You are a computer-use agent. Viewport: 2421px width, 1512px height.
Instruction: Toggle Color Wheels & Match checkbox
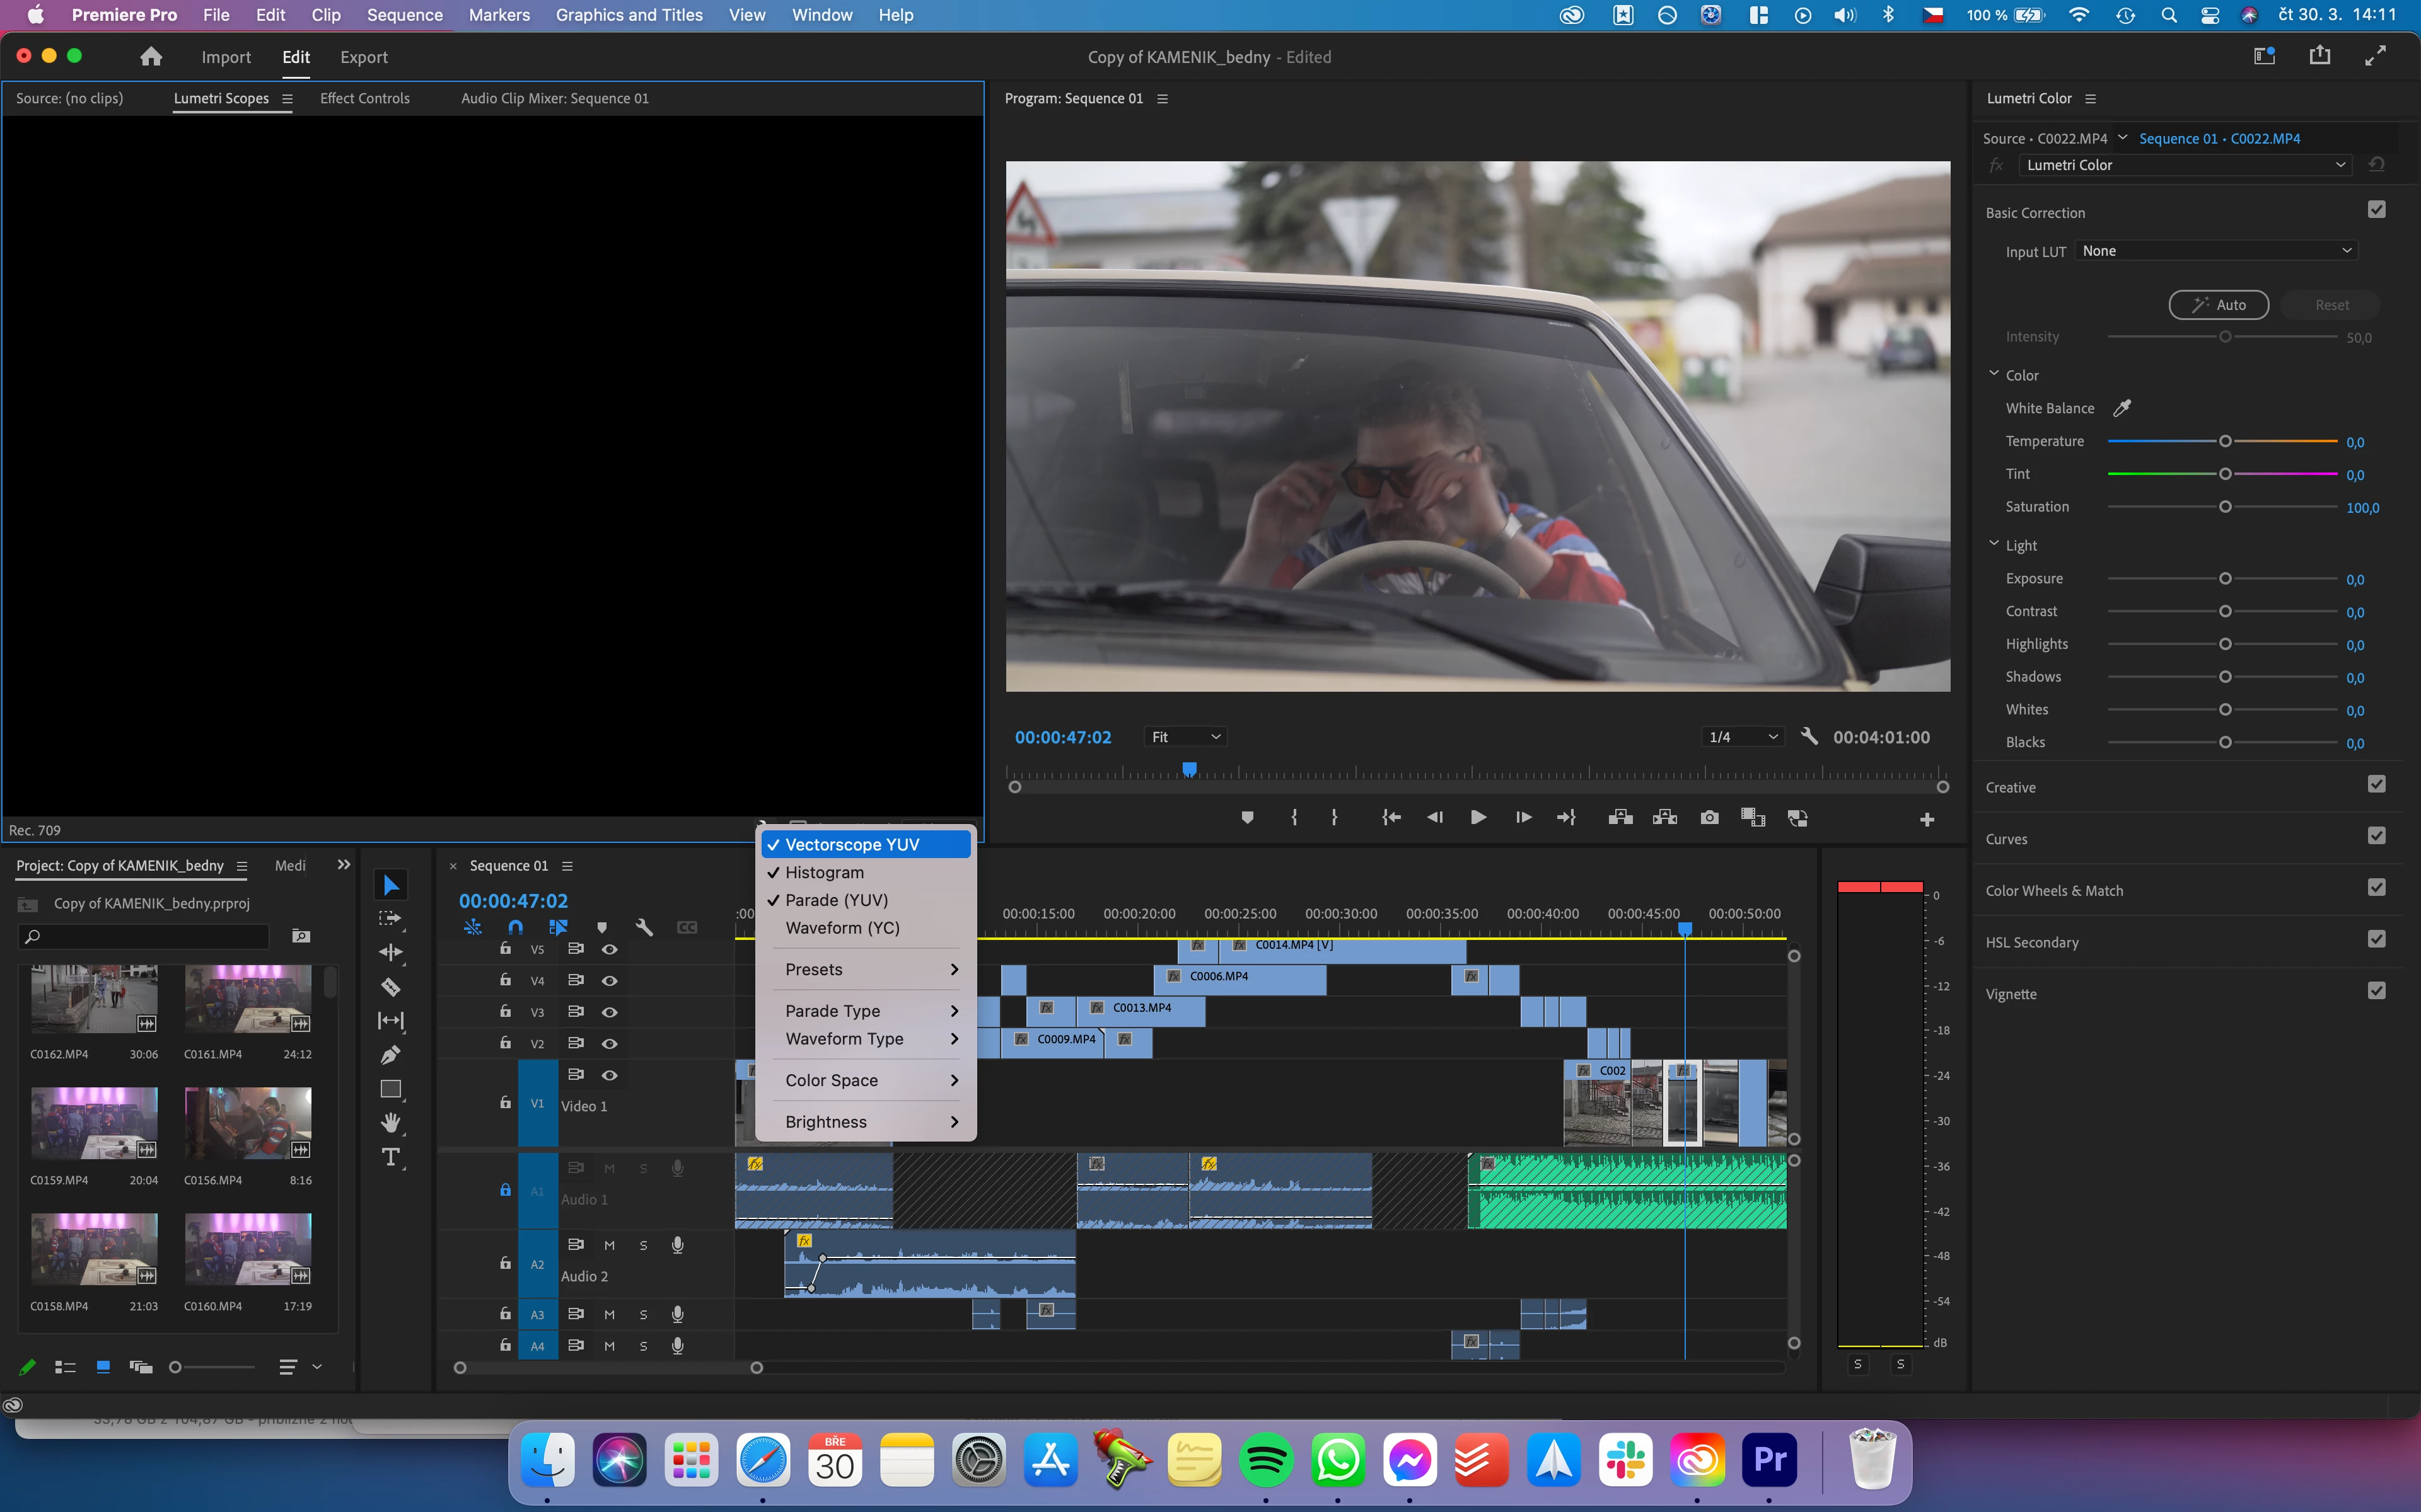point(2377,888)
